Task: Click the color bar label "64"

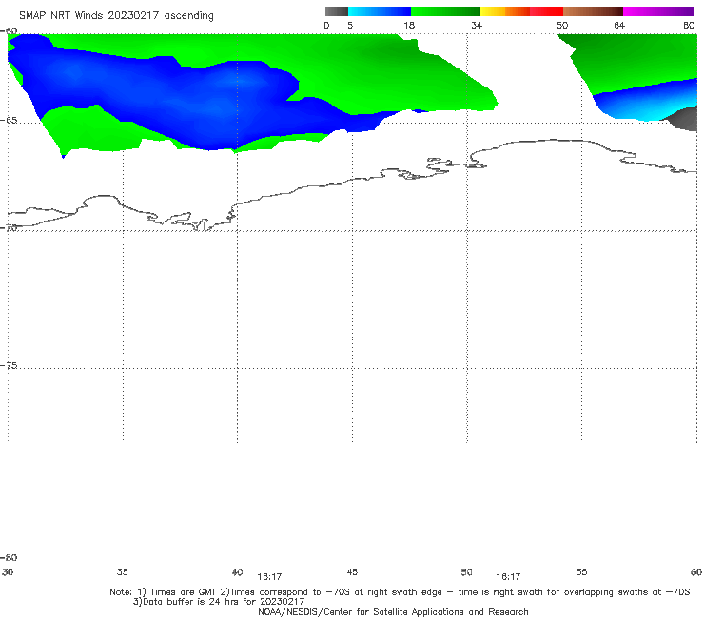Action: point(619,25)
